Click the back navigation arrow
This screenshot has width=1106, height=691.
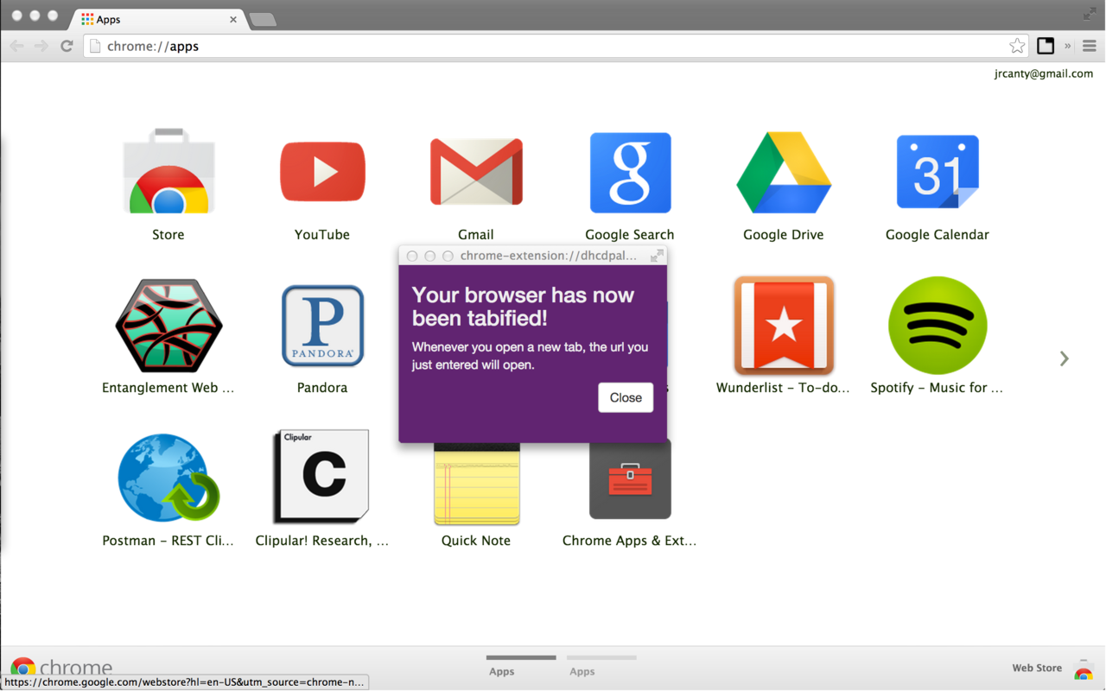tap(16, 46)
